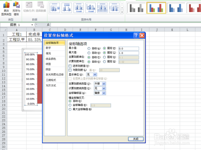201x150 pixels.
Task: Select cell A1 containing 工程1
Action: tap(16, 34)
